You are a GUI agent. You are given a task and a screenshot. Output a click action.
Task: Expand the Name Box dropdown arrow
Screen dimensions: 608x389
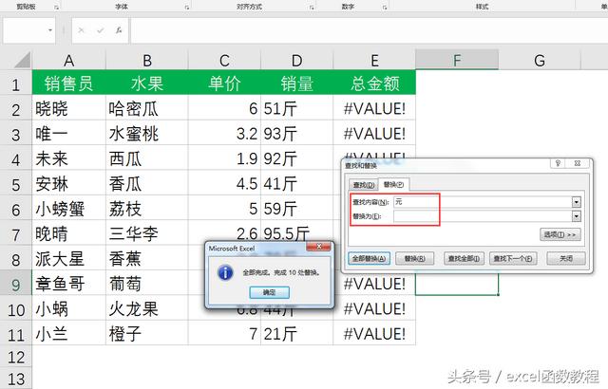point(50,30)
